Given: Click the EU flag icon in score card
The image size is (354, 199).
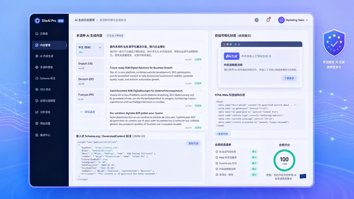Looking at the screenshot, I should click(303, 176).
